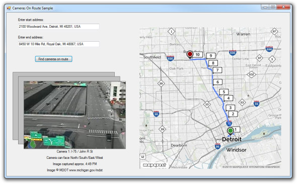Click the Windsor label on map
297x184 pixels.
(236, 150)
